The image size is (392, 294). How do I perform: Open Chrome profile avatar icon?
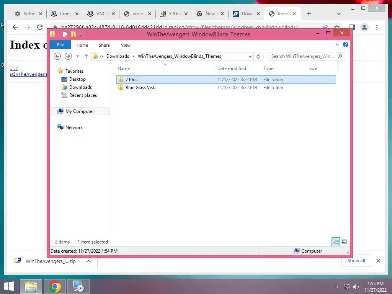pos(364,27)
